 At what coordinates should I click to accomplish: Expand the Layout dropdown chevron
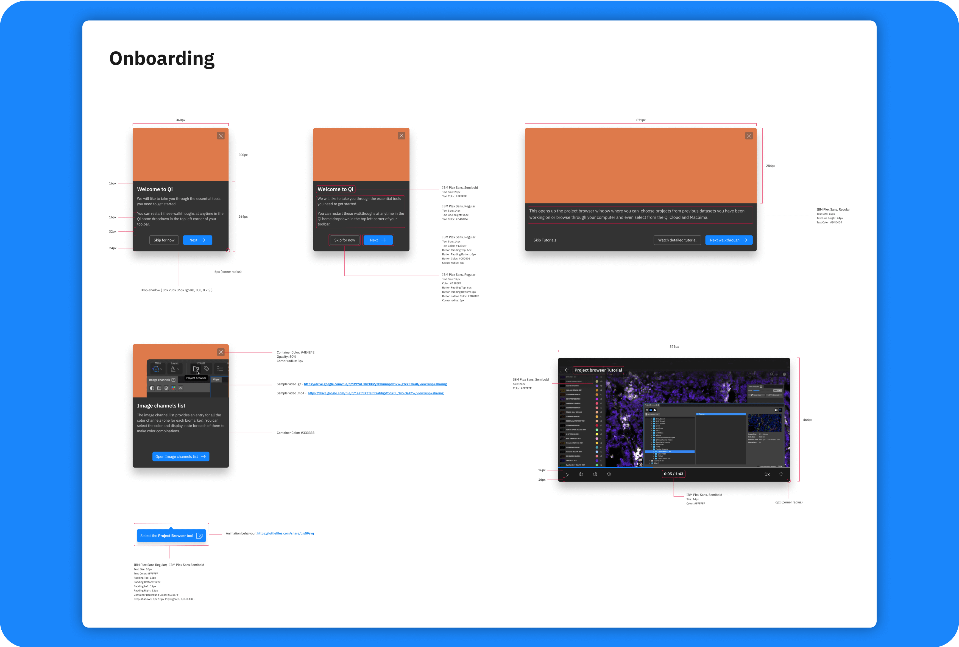click(x=178, y=369)
